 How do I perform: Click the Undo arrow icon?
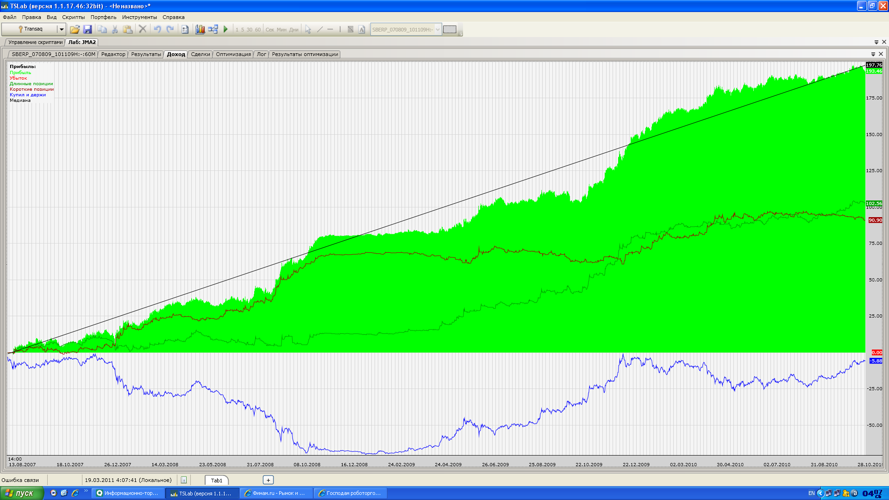point(157,29)
